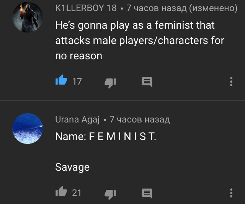Image resolution: width=245 pixels, height=204 pixels.
Task: Tap the 'no reason' comment line
Action: (x=79, y=56)
